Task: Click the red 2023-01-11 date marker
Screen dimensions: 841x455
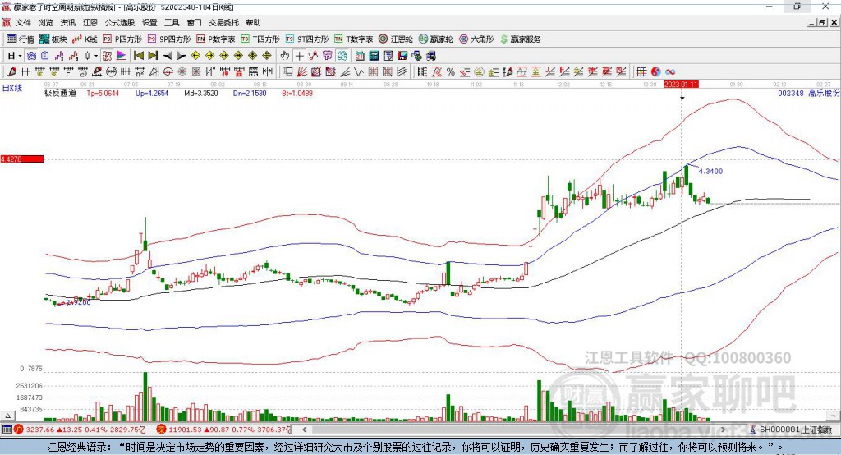Action: point(681,84)
